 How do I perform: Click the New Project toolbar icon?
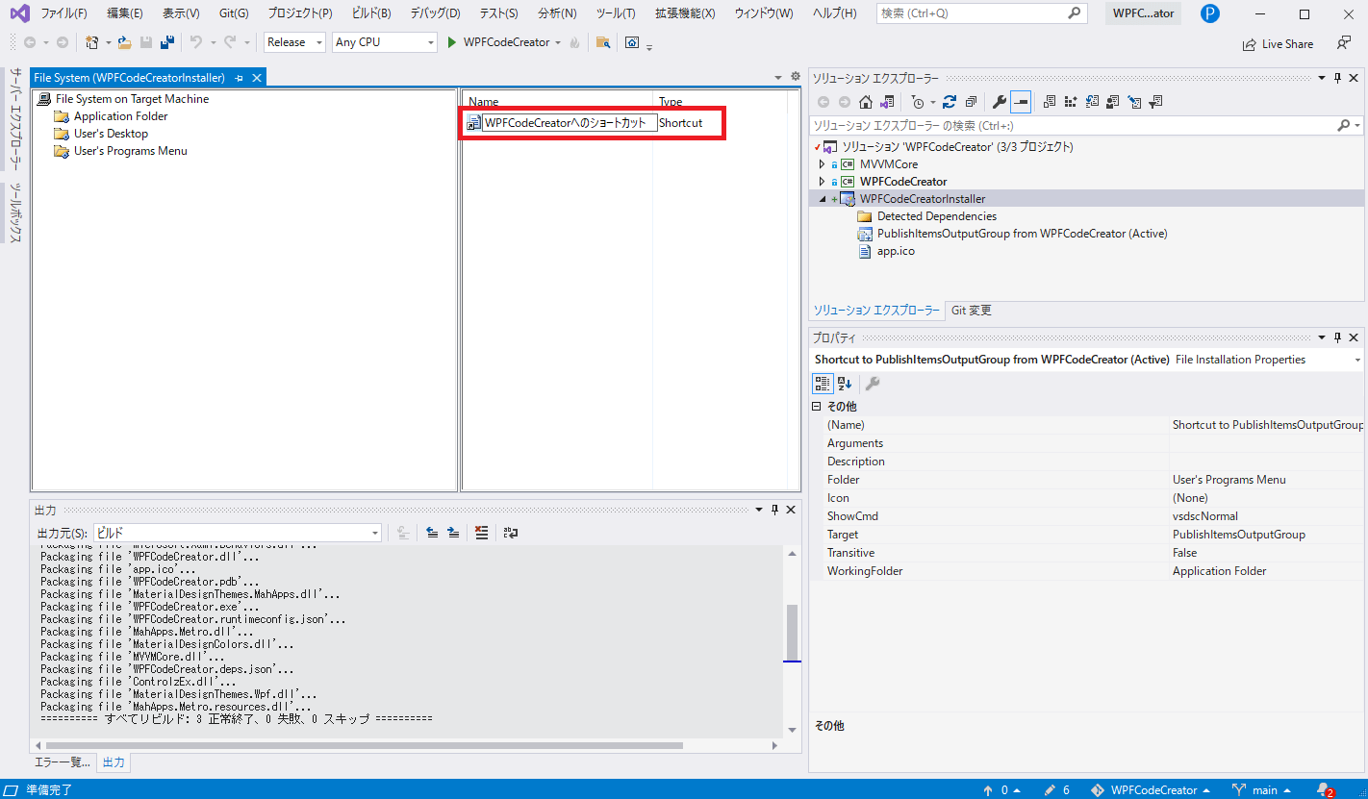tap(92, 42)
